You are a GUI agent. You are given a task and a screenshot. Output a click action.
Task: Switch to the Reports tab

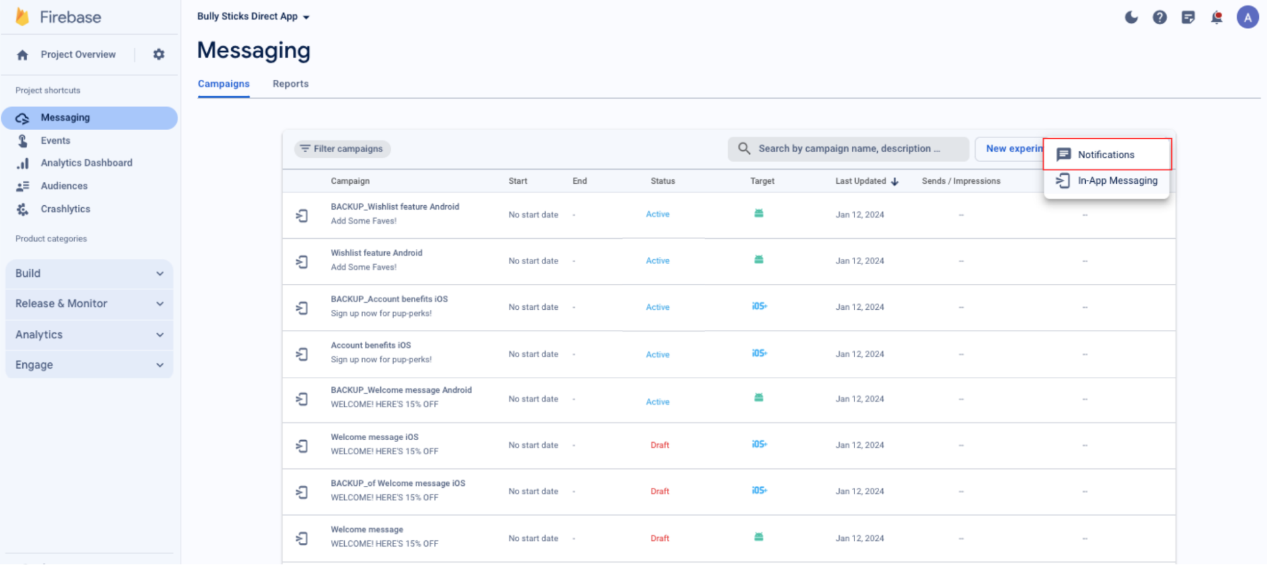pos(290,84)
